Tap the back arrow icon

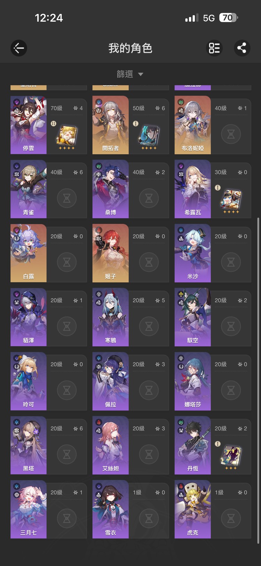(19, 48)
